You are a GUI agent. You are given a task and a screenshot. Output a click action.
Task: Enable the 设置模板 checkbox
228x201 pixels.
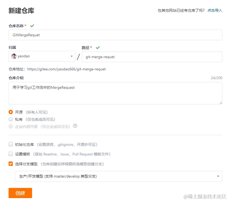[x=11, y=154]
